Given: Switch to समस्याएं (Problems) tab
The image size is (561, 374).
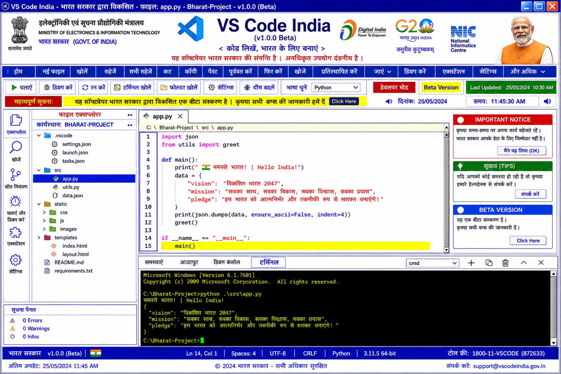Looking at the screenshot, I should pyautogui.click(x=154, y=263).
